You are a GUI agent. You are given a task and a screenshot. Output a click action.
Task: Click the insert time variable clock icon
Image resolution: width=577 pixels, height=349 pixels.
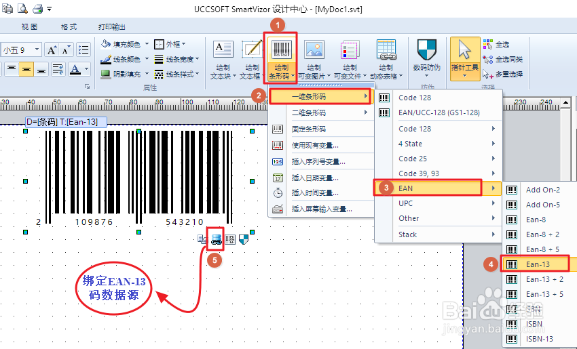pyautogui.click(x=278, y=192)
